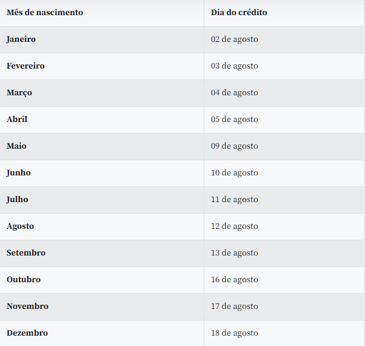Select the Março month cell
Screen dimensions: 365x346
pyautogui.click(x=19, y=93)
